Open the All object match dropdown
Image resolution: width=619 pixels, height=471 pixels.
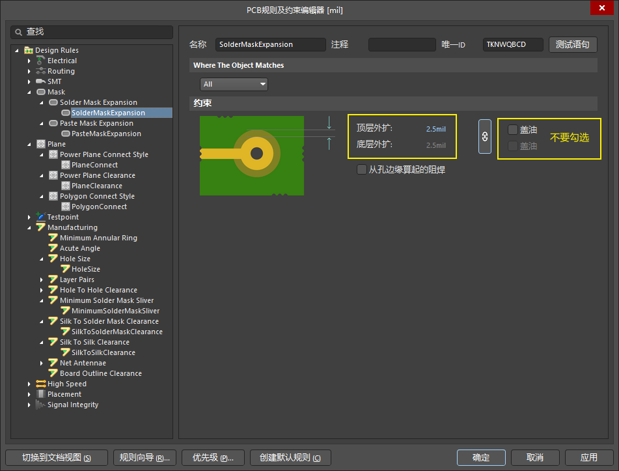[234, 84]
